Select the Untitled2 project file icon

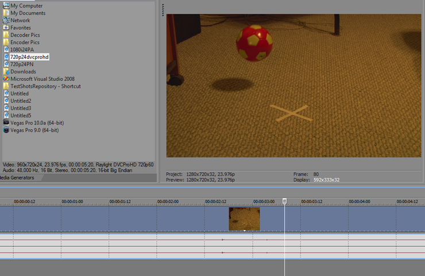tap(6, 100)
